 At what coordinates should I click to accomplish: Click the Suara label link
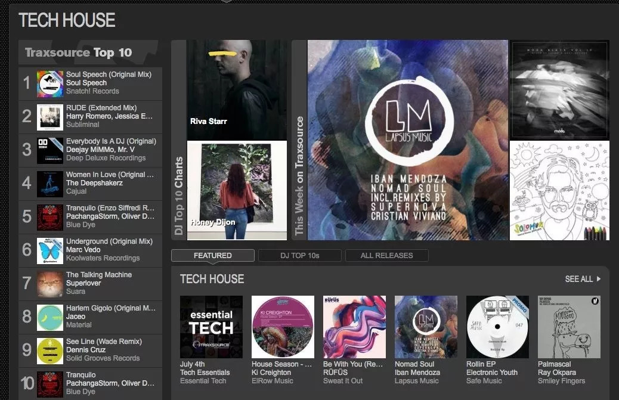[76, 292]
